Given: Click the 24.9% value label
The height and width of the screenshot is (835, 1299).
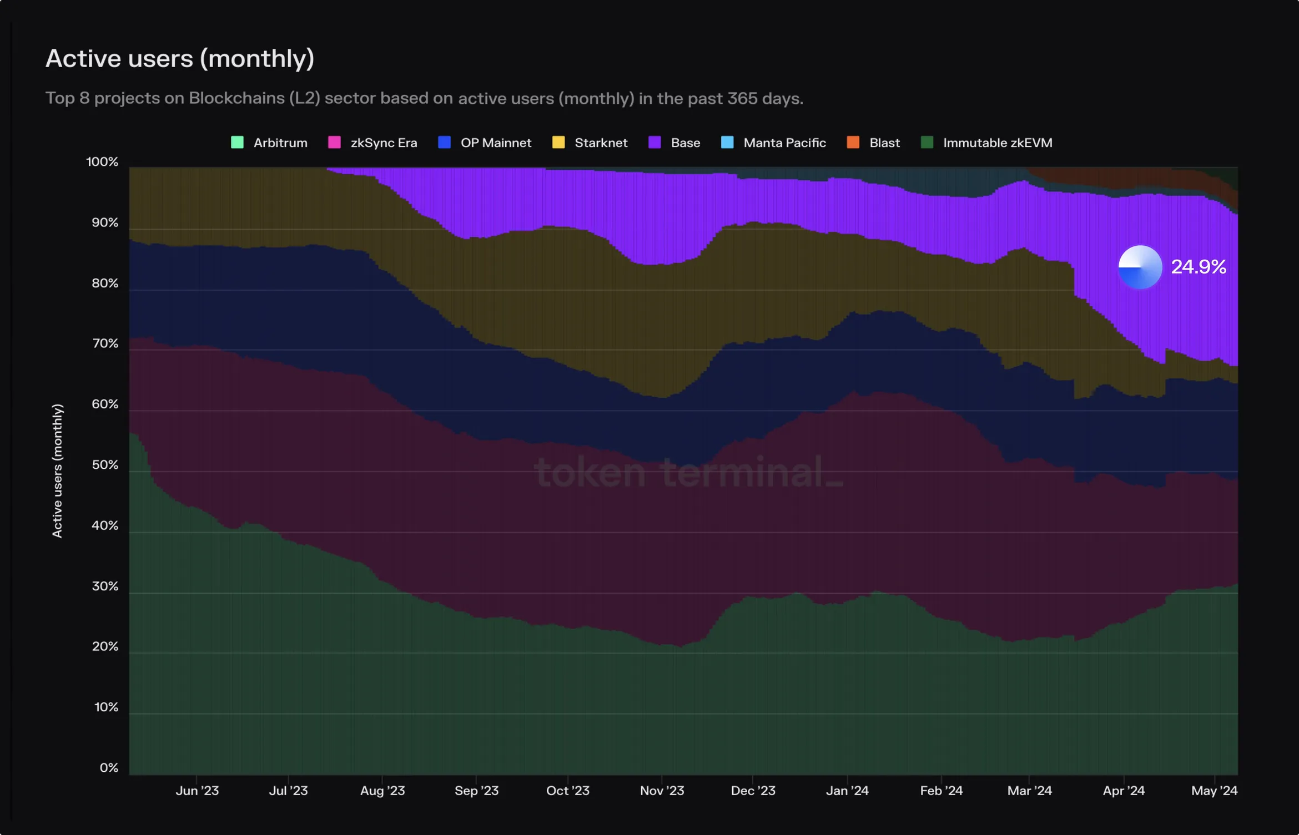Looking at the screenshot, I should pyautogui.click(x=1199, y=267).
